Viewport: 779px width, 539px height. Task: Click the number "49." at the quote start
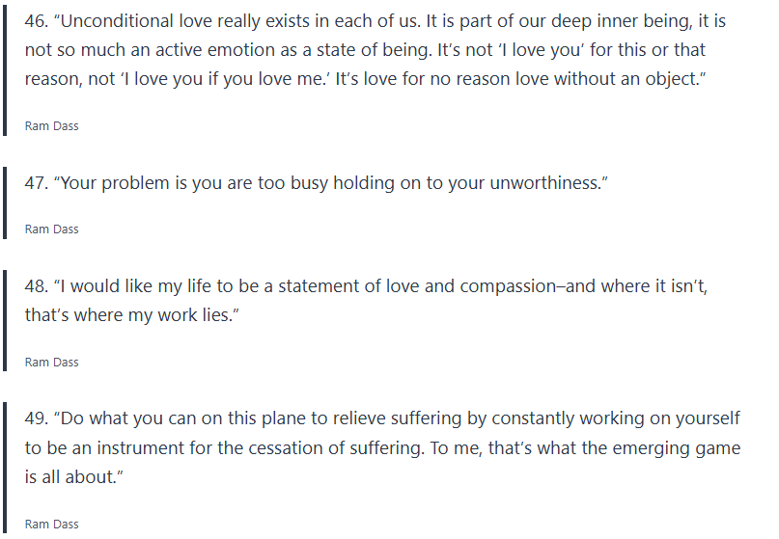[38, 418]
